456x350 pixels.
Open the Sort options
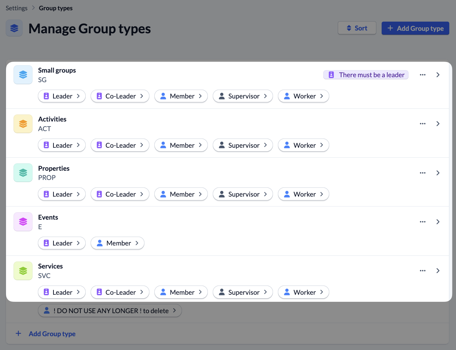coord(357,28)
